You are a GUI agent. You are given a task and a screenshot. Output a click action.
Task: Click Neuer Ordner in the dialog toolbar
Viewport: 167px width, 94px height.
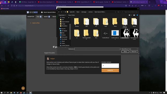[71, 15]
